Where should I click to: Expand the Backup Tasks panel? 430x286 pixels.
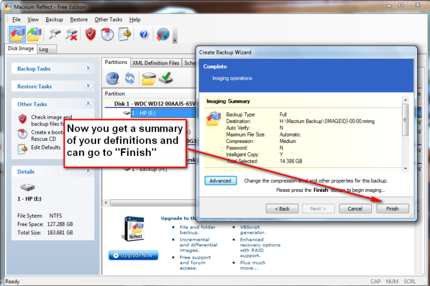point(88,68)
